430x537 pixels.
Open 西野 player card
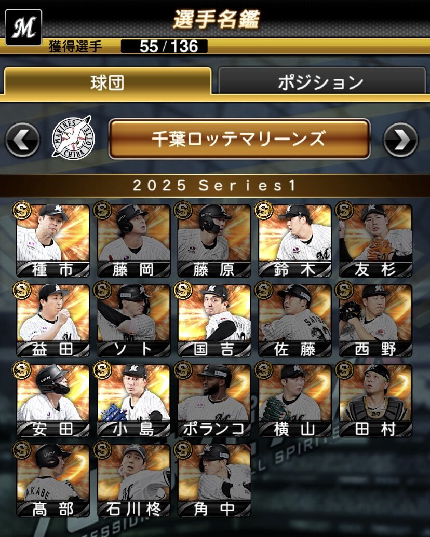[x=375, y=321]
